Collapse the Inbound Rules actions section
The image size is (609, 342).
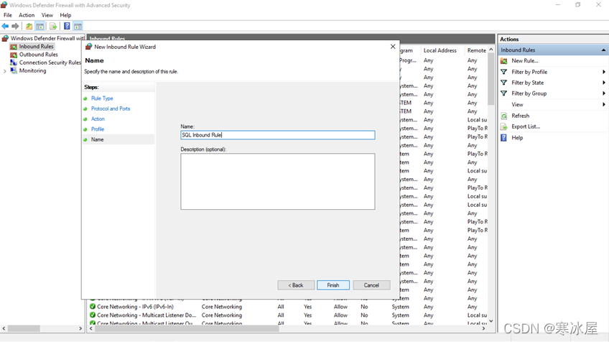point(604,50)
